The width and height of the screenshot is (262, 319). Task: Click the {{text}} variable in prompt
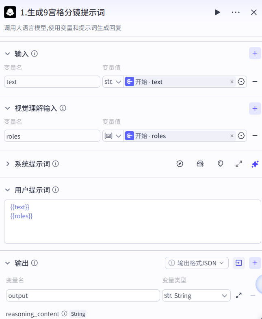(x=20, y=207)
